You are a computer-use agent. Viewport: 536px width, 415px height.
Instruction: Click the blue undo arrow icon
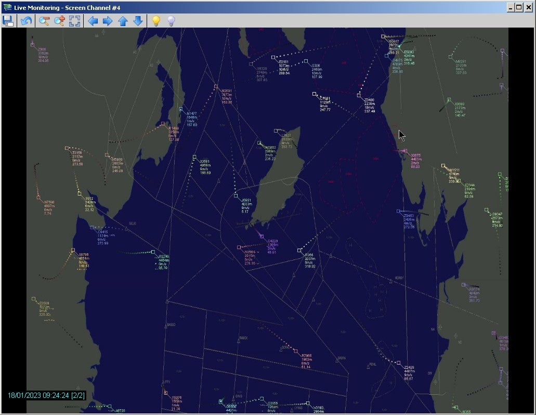(26, 21)
